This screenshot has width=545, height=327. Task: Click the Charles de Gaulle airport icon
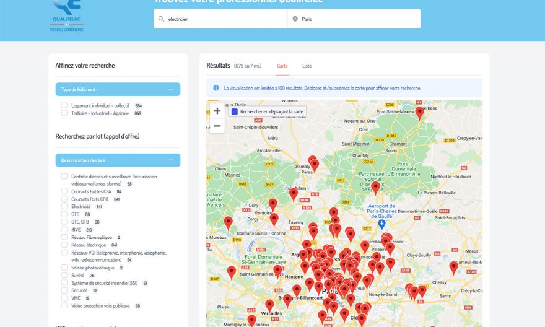pyautogui.click(x=382, y=223)
